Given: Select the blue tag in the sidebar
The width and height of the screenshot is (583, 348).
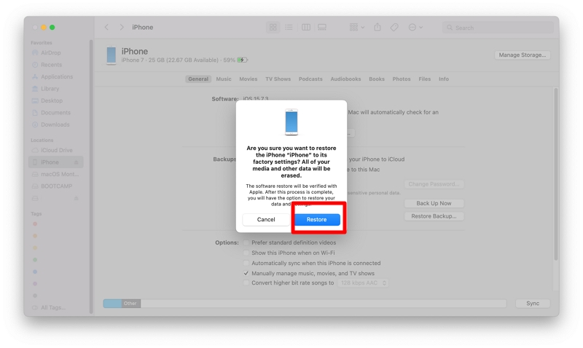Looking at the screenshot, I should [35, 272].
